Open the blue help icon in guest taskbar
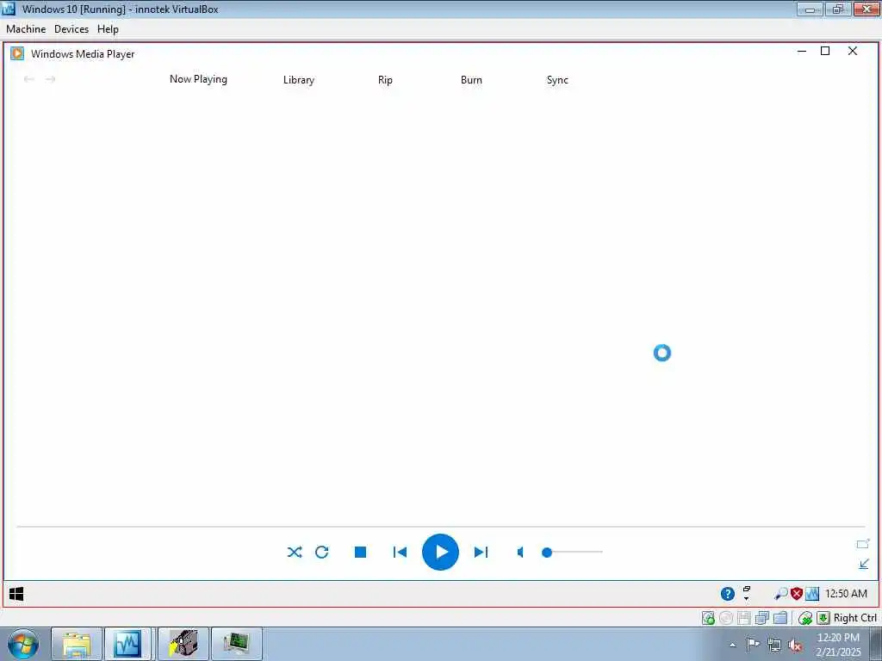 coord(727,594)
